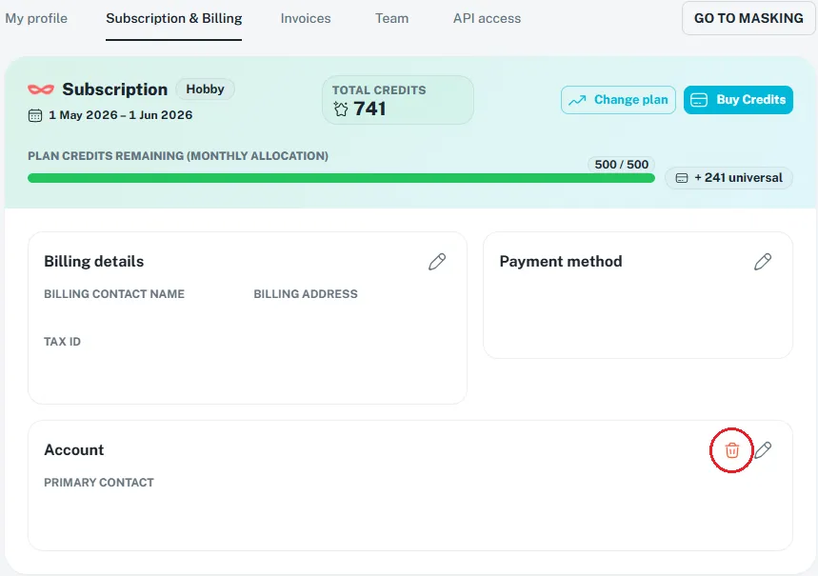The image size is (818, 576).
Task: Click the Hobby plan badge
Action: (205, 89)
